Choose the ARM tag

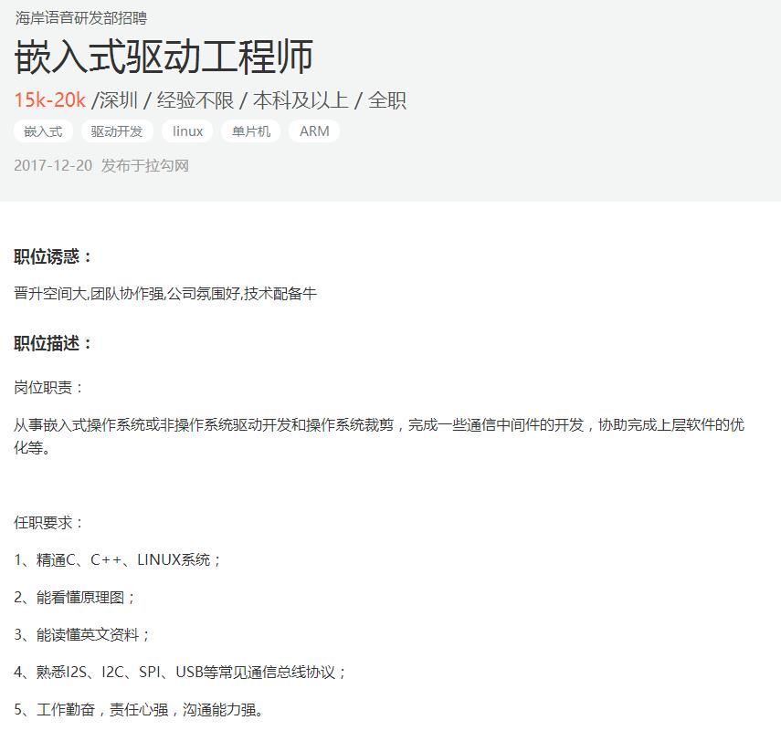pos(314,131)
